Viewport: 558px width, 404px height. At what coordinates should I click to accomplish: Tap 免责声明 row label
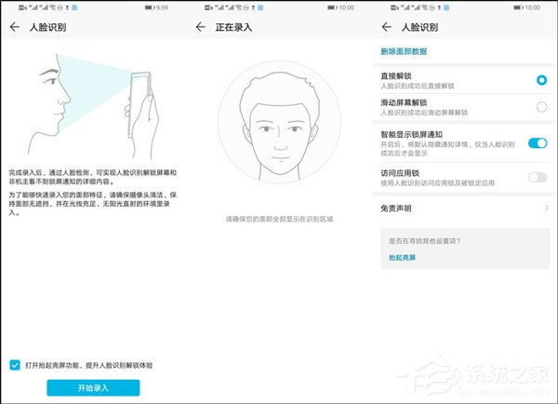396,209
